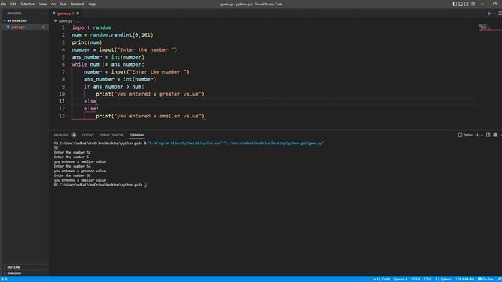Expand the Outline section
This screenshot has height=282, width=502.
coord(14,267)
